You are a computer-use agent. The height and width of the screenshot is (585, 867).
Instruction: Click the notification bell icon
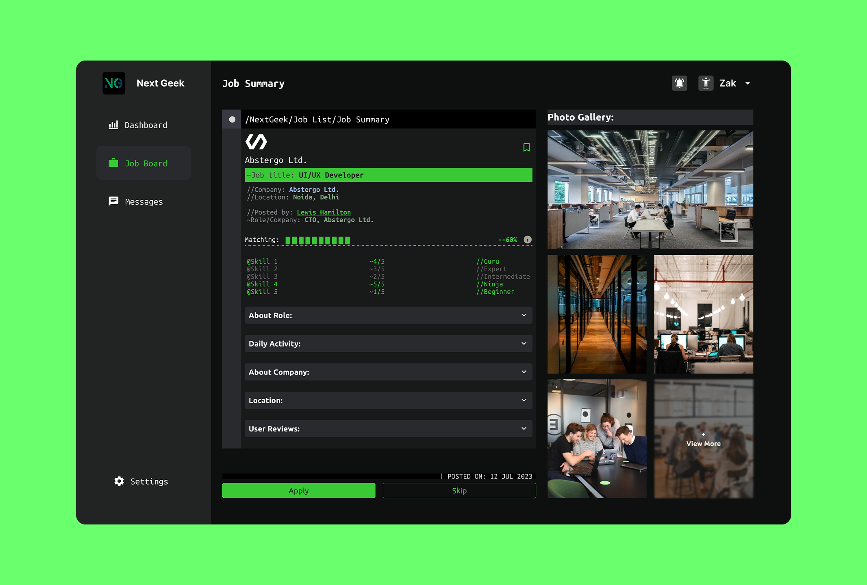click(x=679, y=83)
